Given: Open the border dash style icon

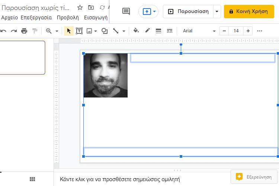Looking at the screenshot, I should (x=170, y=31).
